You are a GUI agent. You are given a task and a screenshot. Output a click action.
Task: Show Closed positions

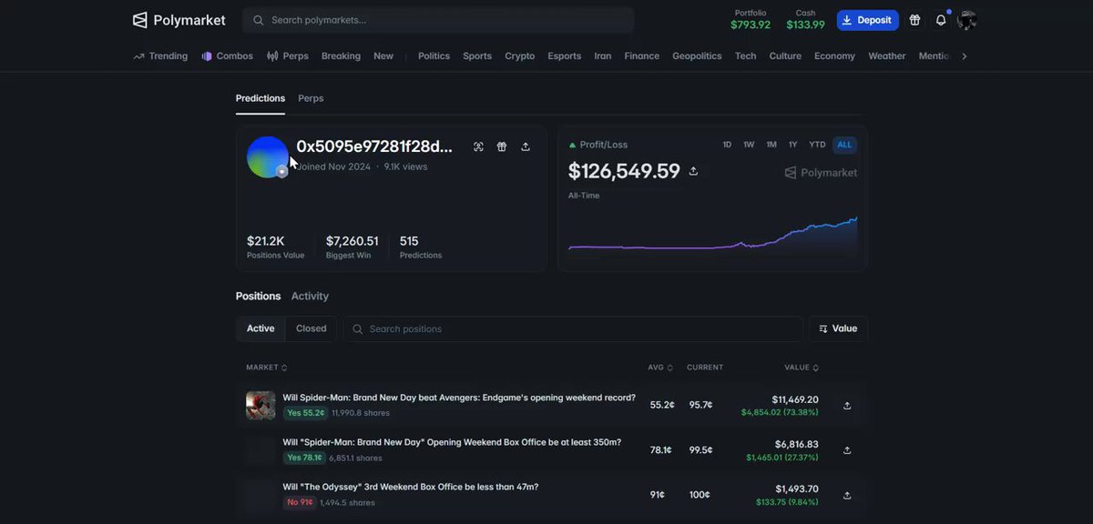pyautogui.click(x=311, y=328)
